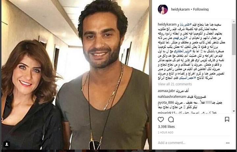Save the post with the bookmark icon
Viewport: 237px width, 152px height.
(x=227, y=119)
